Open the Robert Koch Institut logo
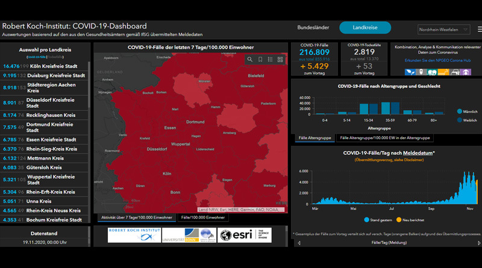The width and height of the screenshot is (482, 268). [134, 235]
